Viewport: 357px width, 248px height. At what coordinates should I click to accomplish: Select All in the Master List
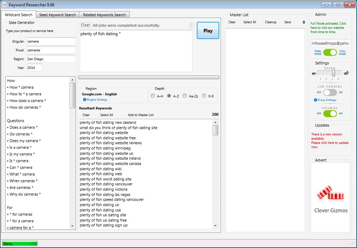(x=250, y=22)
